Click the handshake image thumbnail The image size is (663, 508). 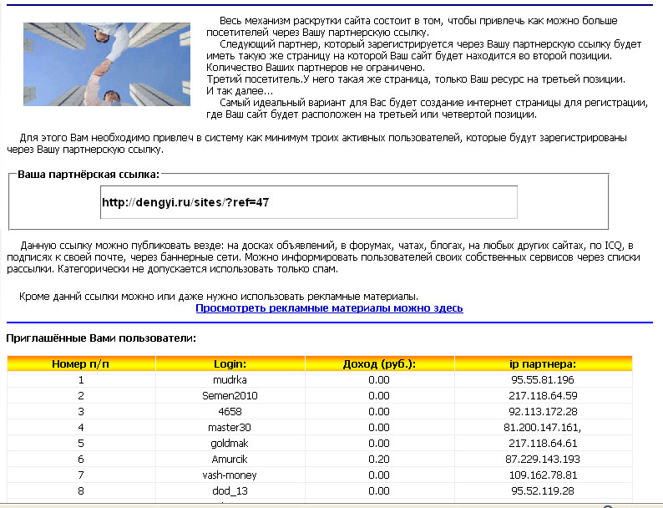click(x=107, y=64)
